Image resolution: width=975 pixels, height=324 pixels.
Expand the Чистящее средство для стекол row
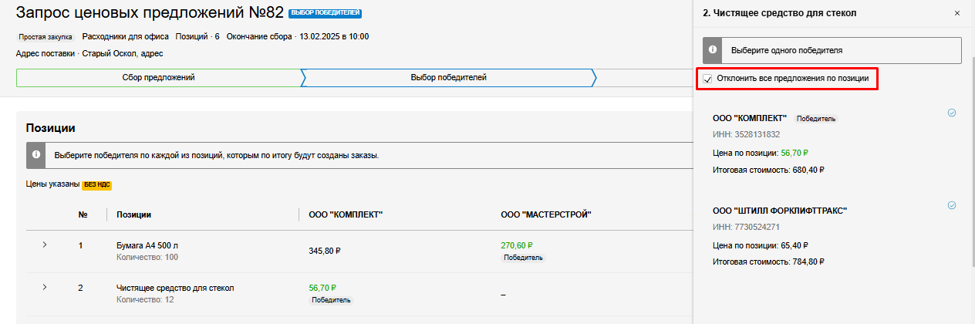tap(44, 288)
